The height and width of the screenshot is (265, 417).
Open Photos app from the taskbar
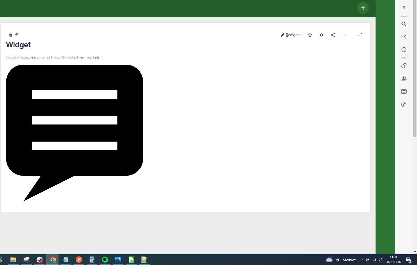(x=118, y=260)
